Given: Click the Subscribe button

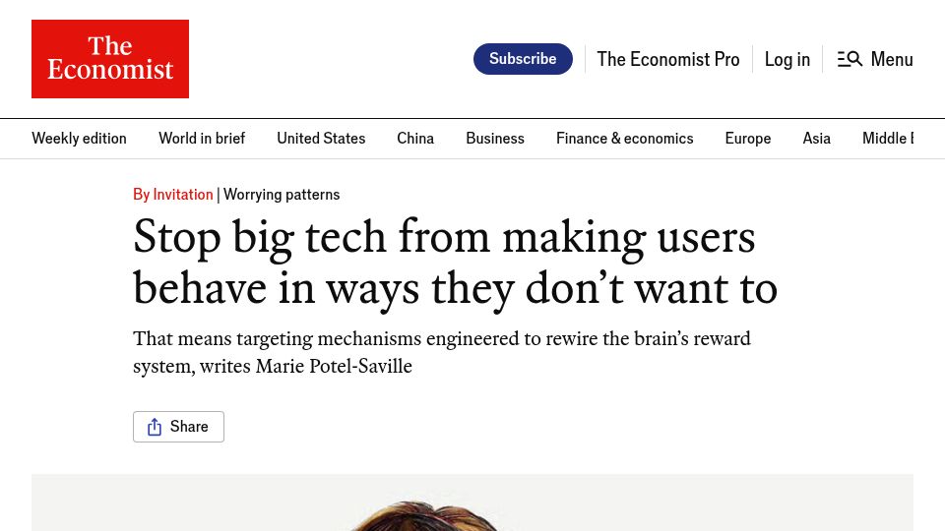Looking at the screenshot, I should (x=523, y=59).
